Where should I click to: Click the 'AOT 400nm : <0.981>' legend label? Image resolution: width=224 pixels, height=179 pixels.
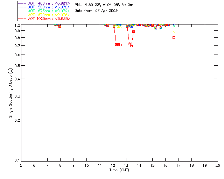pos(49,3)
